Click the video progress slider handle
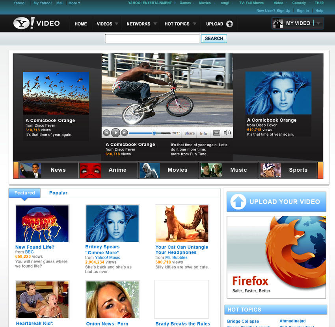 154,133
